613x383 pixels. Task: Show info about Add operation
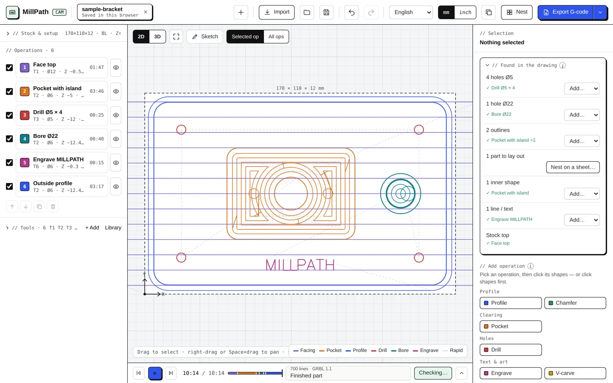coord(530,266)
